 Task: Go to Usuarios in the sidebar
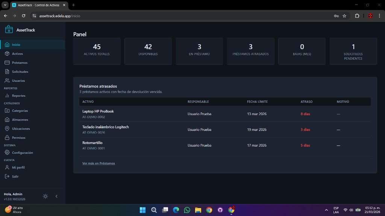click(x=18, y=81)
